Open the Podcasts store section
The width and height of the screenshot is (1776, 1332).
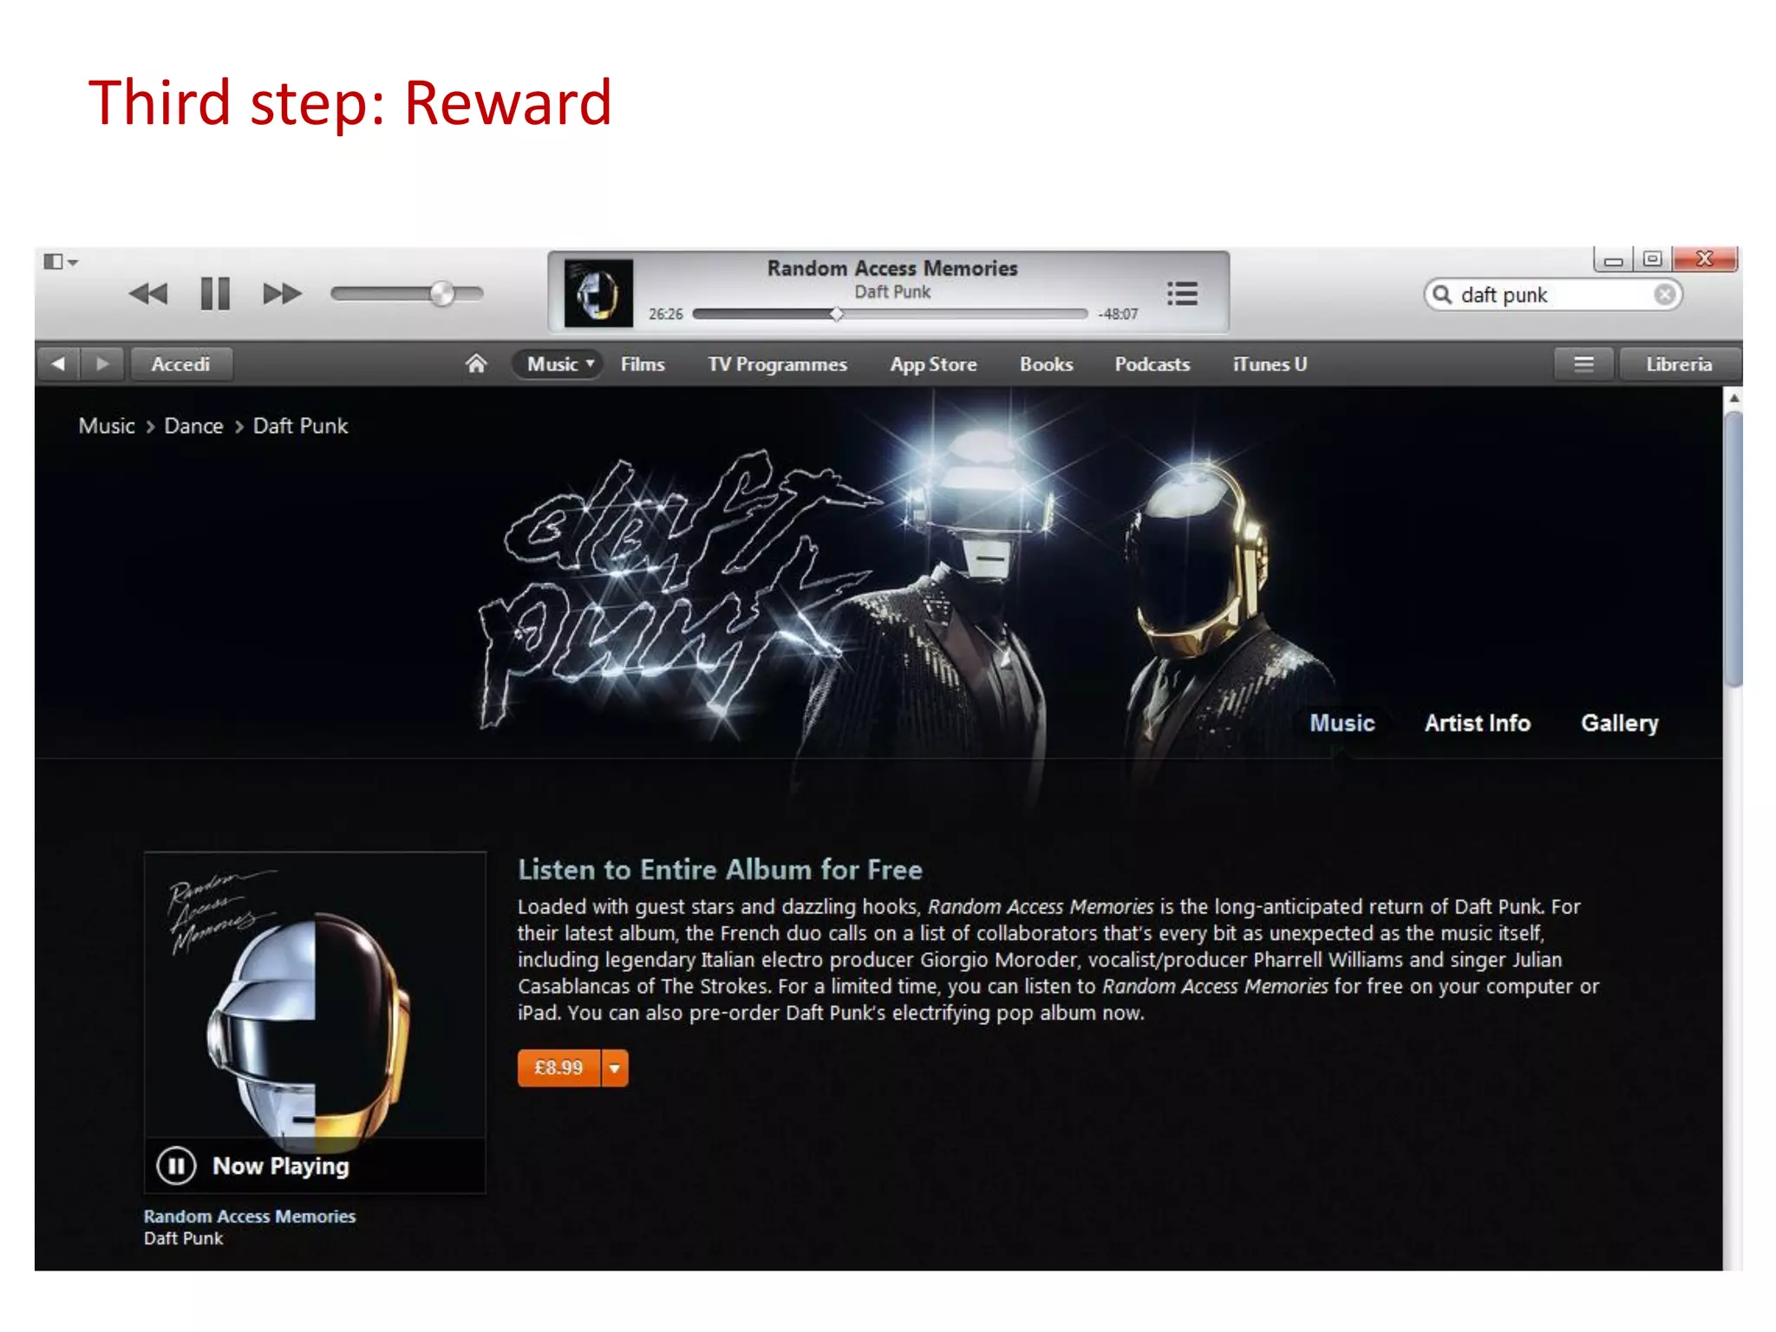point(1152,364)
